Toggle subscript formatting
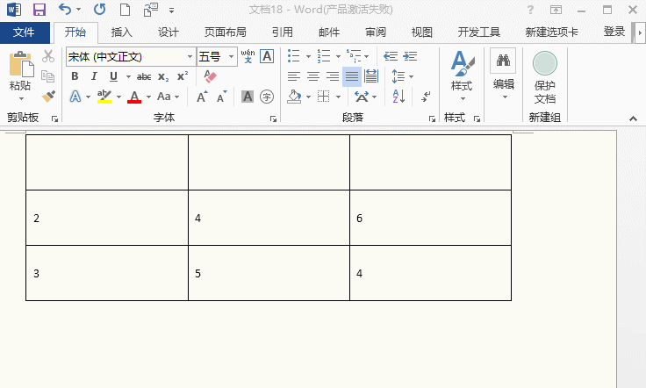The height and width of the screenshot is (388, 646). click(x=163, y=76)
